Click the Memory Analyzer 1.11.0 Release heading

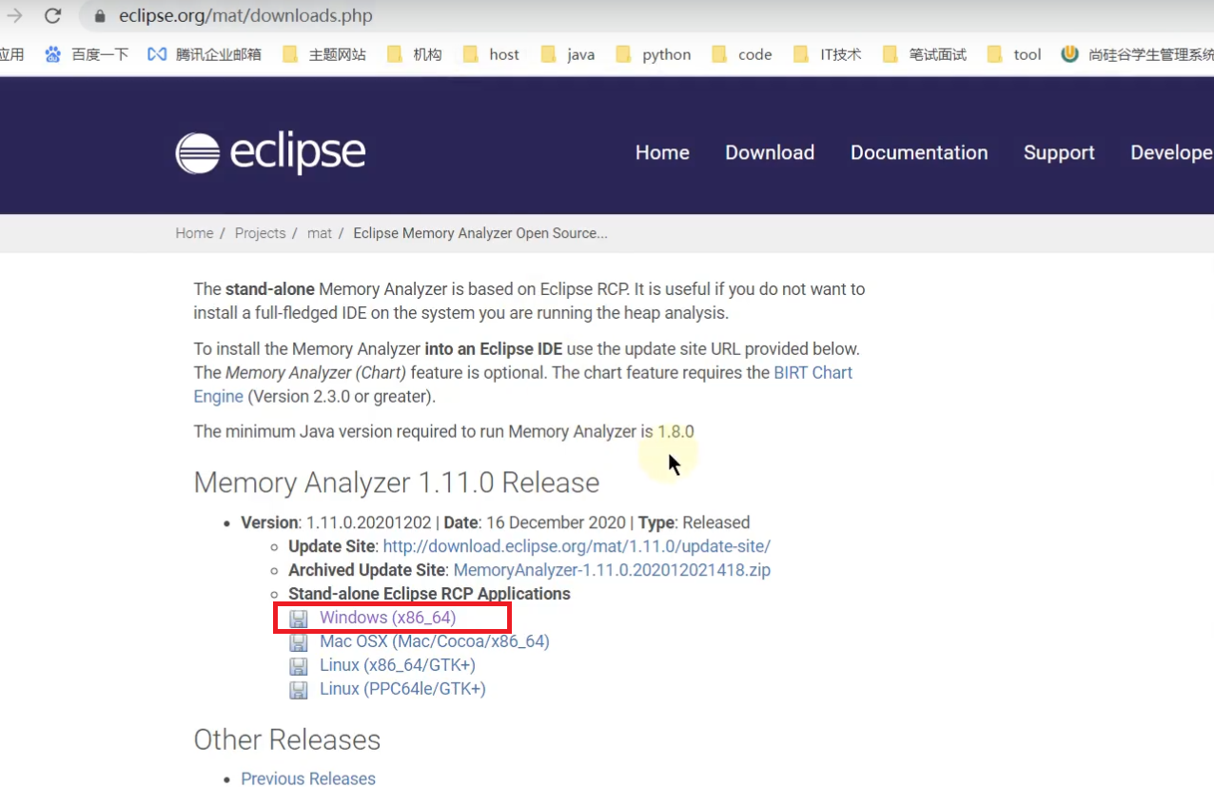pos(397,482)
